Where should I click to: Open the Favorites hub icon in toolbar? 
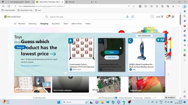point(157,6)
